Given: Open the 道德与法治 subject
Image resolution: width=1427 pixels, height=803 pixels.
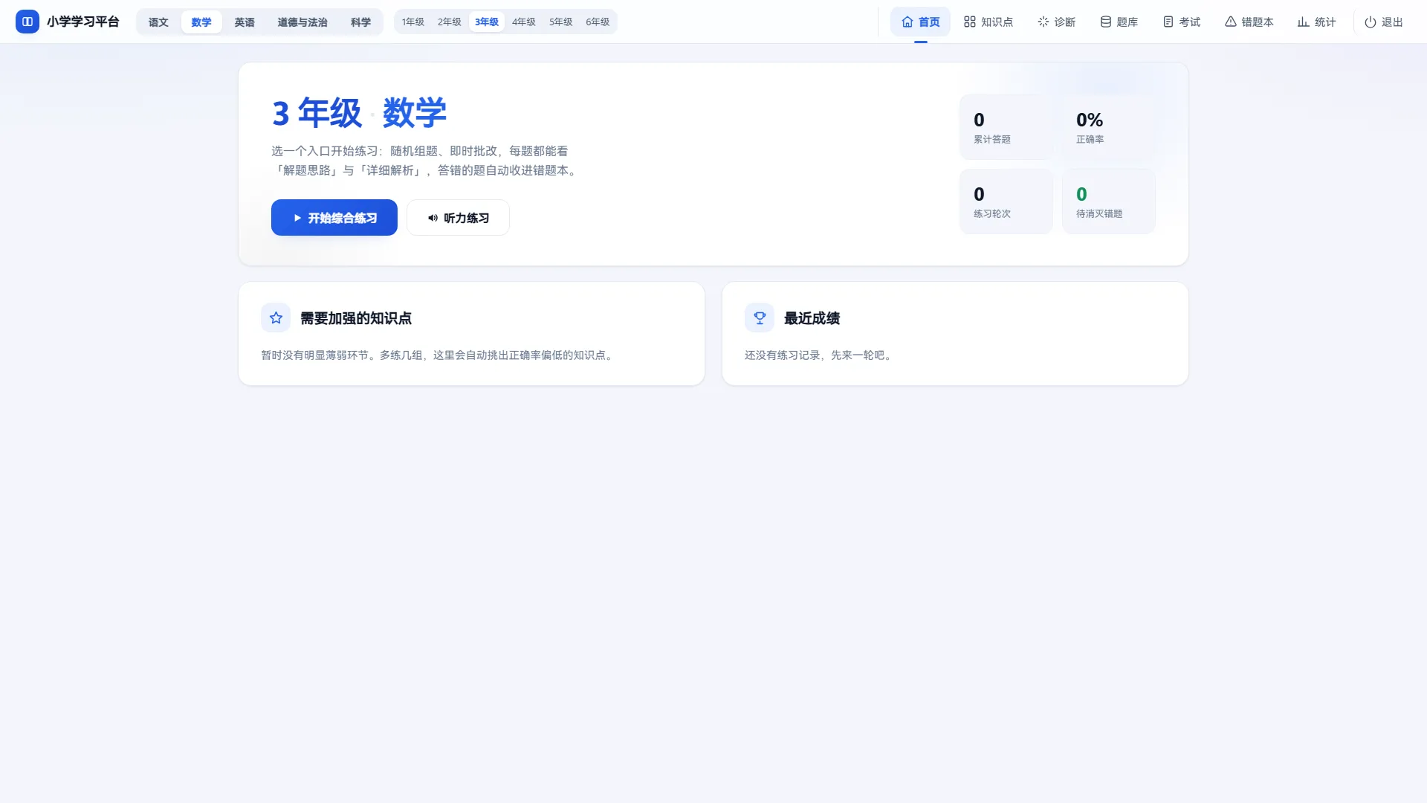Looking at the screenshot, I should click(x=302, y=22).
